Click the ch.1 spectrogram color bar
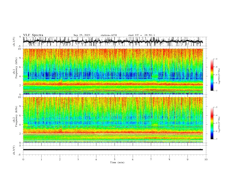This screenshot has width=232, height=179. pos(212,75)
